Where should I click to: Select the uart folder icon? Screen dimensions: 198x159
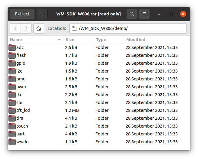pyautogui.click(x=12, y=134)
